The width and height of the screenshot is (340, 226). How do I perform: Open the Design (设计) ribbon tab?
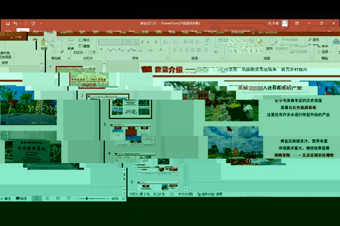[96, 32]
